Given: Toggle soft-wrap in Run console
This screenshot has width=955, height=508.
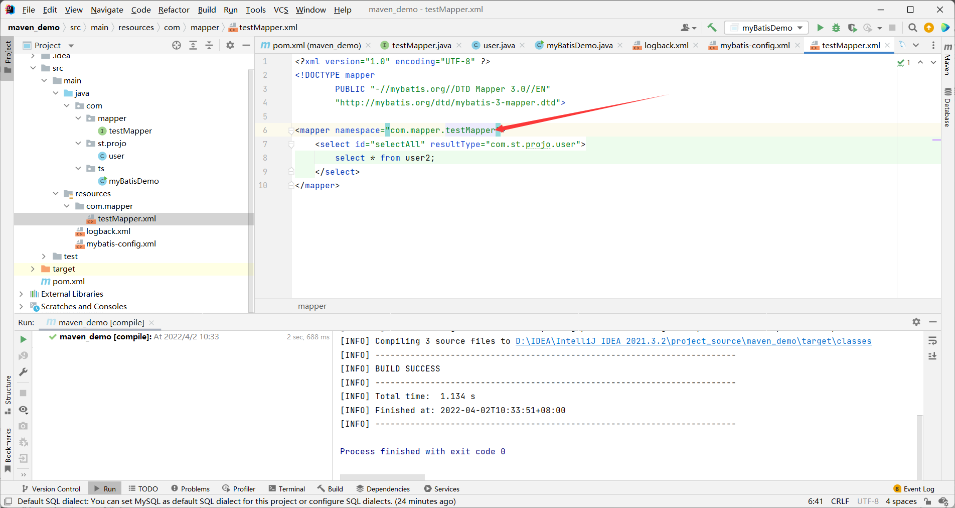Looking at the screenshot, I should point(932,341).
